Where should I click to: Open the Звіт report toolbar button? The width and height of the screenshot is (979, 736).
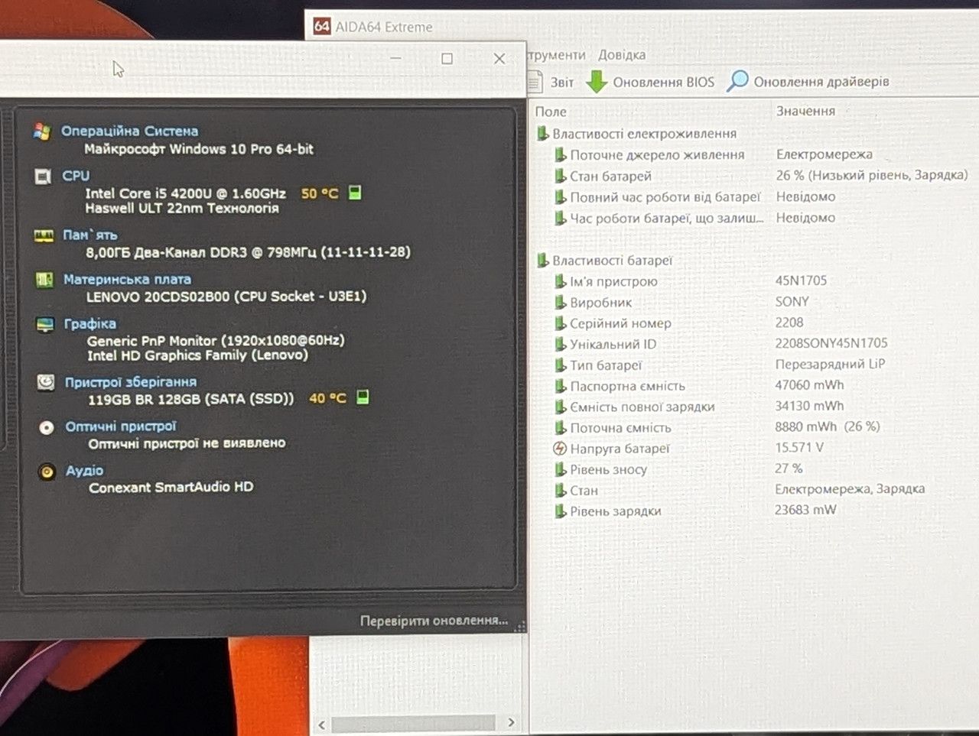(x=552, y=82)
